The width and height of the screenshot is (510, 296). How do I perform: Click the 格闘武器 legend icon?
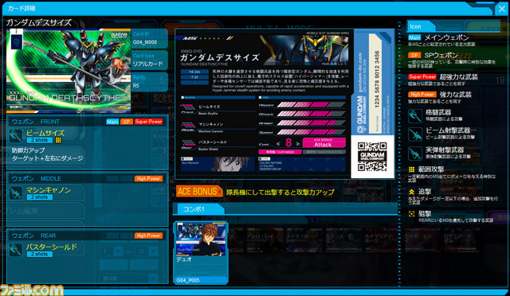point(414,115)
